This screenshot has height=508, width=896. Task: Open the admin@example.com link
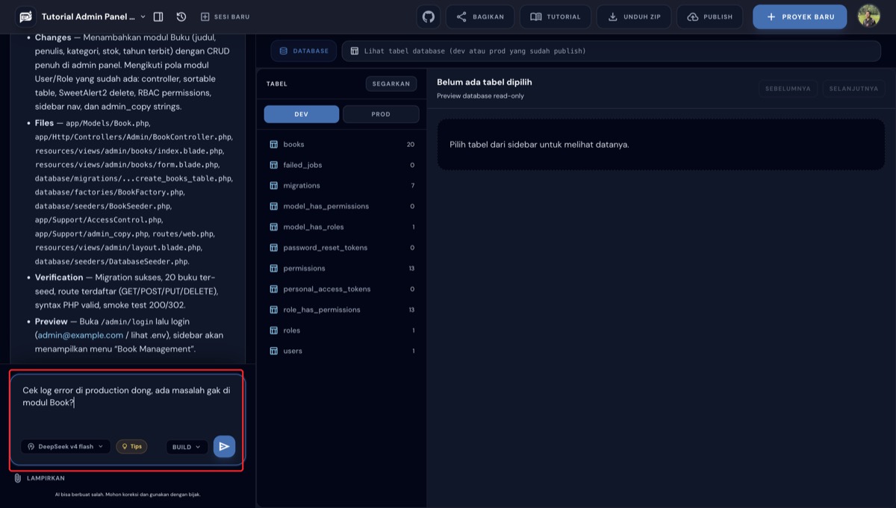coord(80,335)
